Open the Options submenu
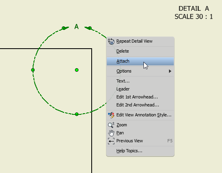Screen dimensions: 222x173 click(x=140, y=71)
